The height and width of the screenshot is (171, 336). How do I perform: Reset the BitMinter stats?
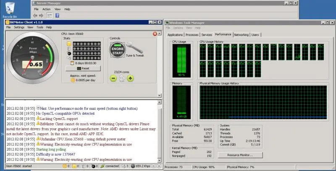pyautogui.click(x=83, y=68)
